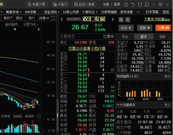The image size is (173, 135).
Task: Click 更多 beside 十大流通股东
Action: 167,105
